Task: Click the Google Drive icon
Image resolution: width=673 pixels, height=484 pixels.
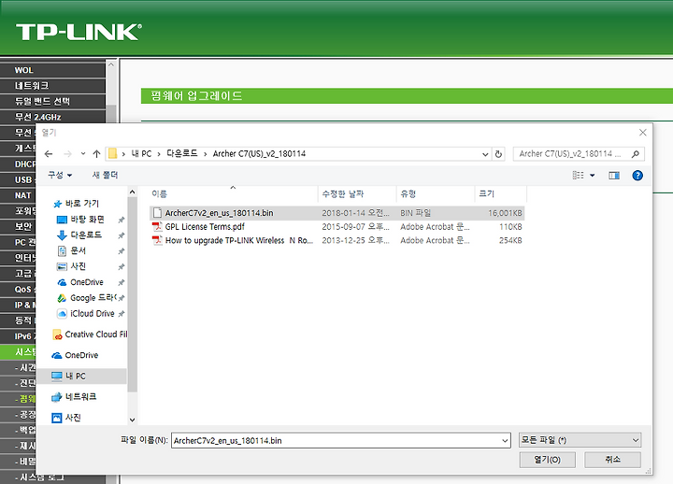Action: tap(62, 298)
